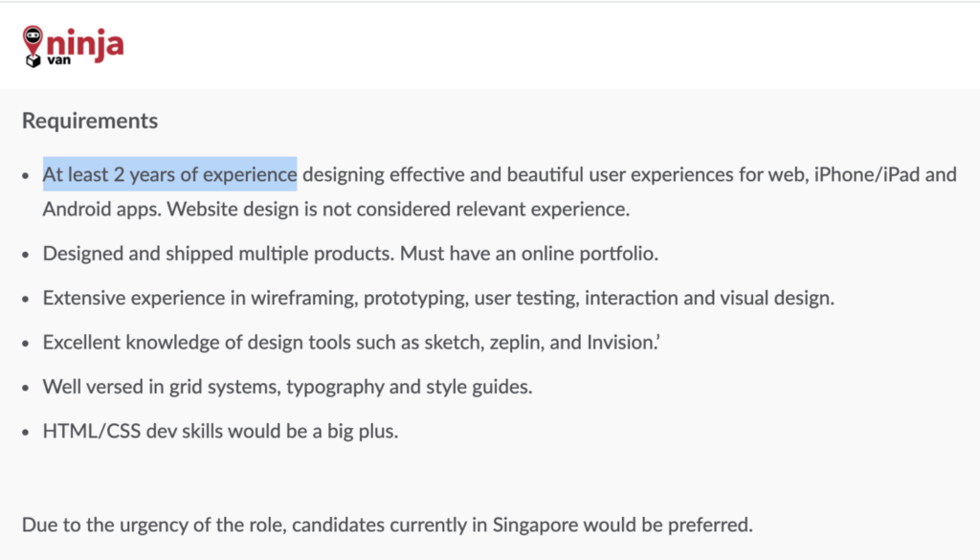Click the bullet dot before "At least 2 years"
The width and height of the screenshot is (980, 560).
pyautogui.click(x=25, y=176)
